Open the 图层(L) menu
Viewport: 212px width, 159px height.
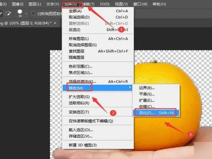point(35,4)
